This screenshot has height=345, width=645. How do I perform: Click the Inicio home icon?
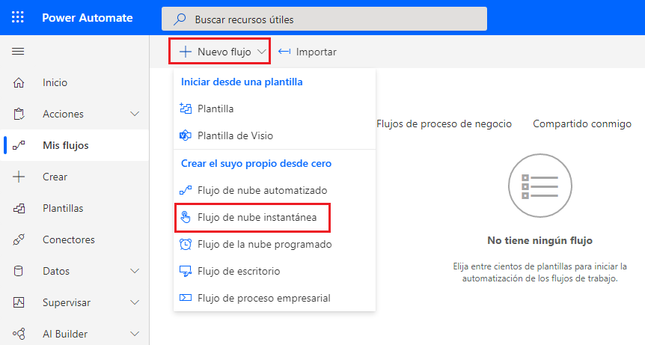(19, 82)
